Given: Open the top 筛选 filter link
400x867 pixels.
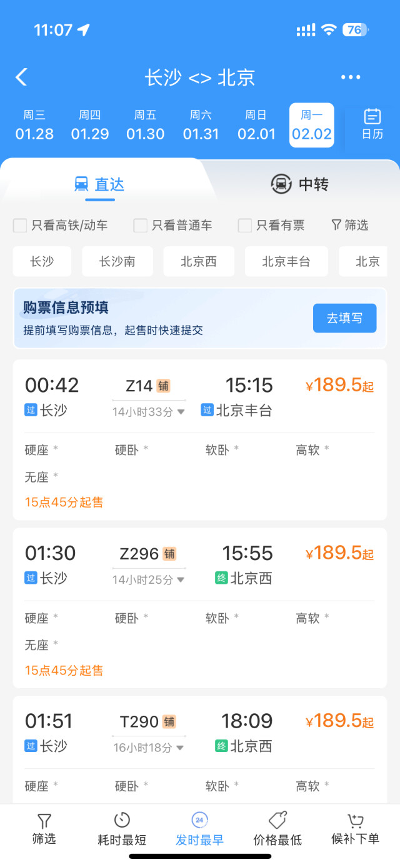Looking at the screenshot, I should (350, 226).
